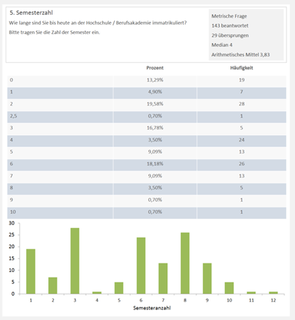The width and height of the screenshot is (295, 320).
Task: Click the small bar above label 12
Action: click(273, 292)
